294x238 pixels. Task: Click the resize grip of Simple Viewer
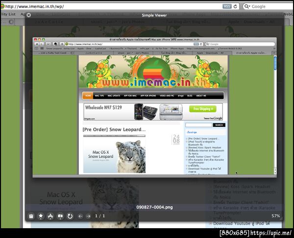[281, 218]
